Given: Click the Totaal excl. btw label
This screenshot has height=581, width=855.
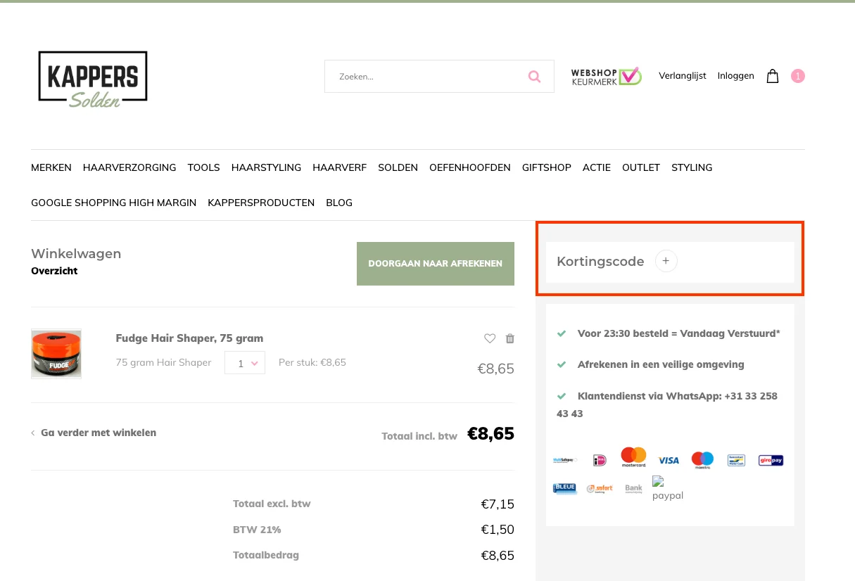Looking at the screenshot, I should (x=272, y=504).
